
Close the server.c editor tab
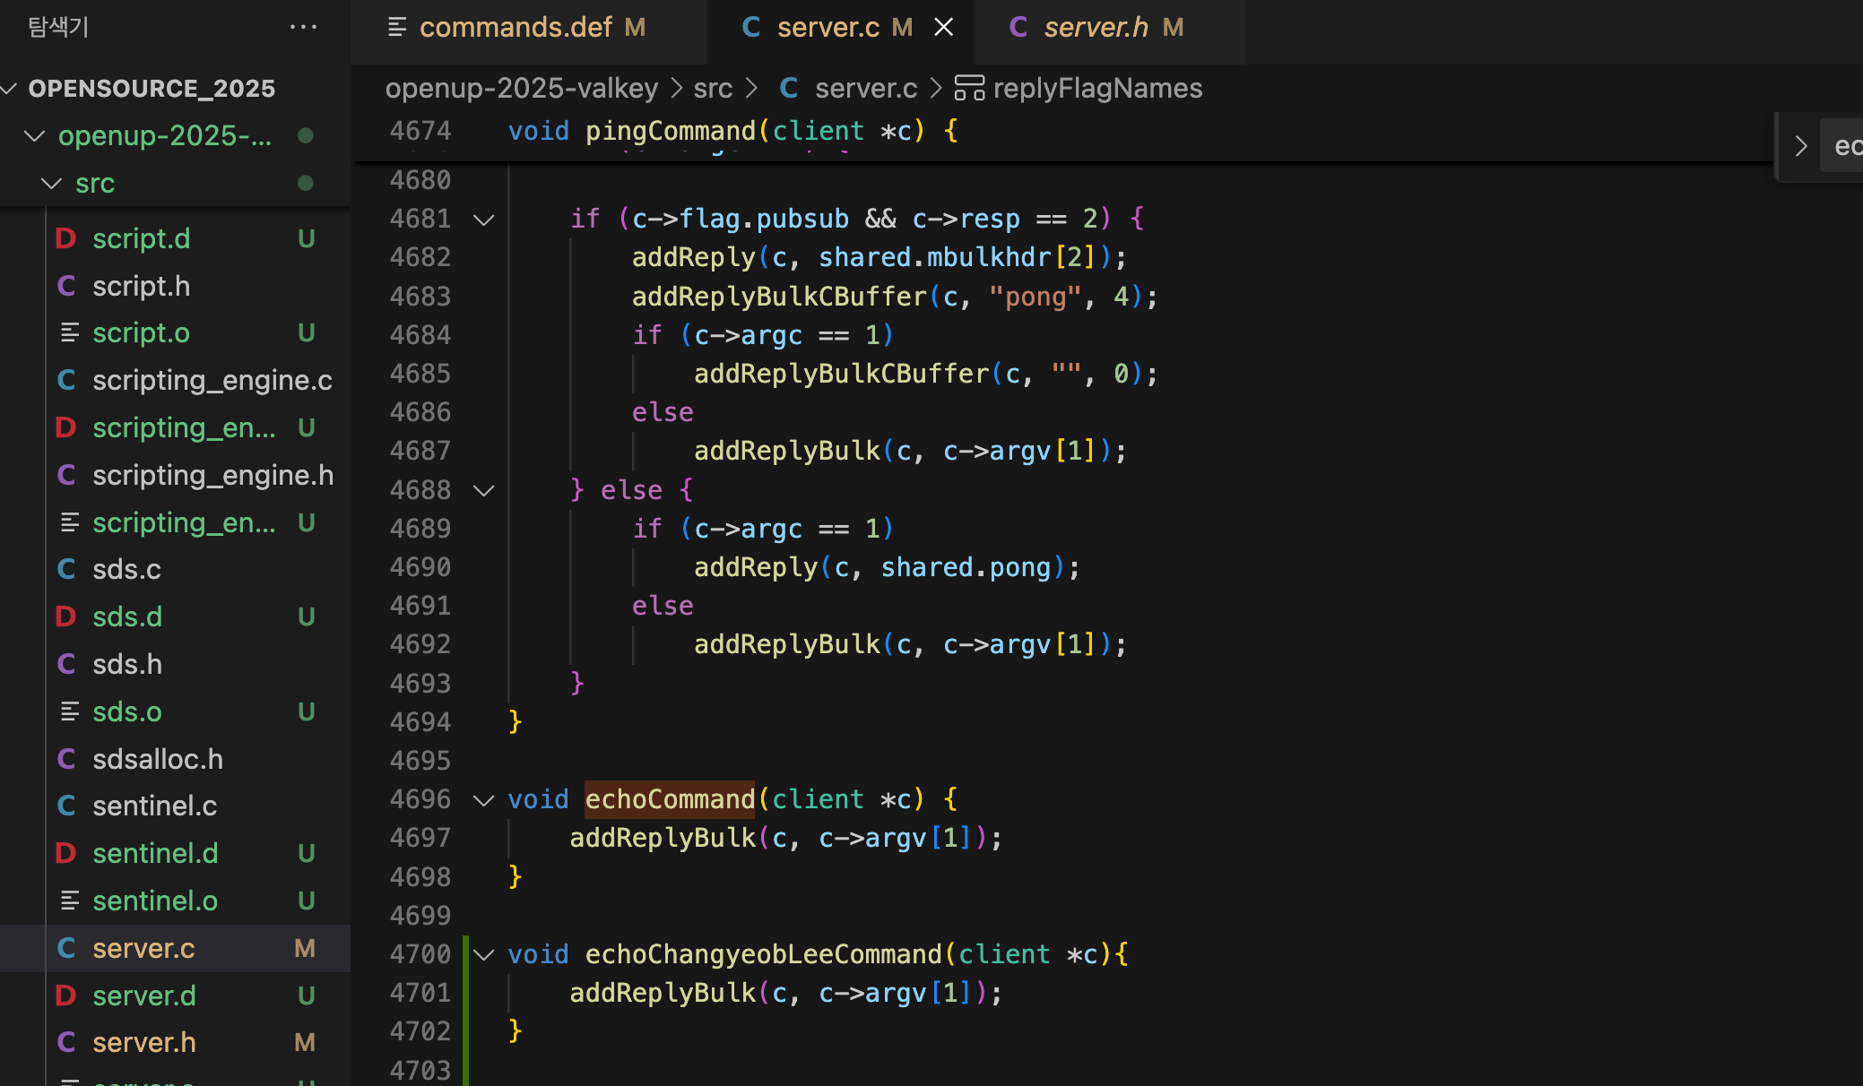pyautogui.click(x=943, y=27)
